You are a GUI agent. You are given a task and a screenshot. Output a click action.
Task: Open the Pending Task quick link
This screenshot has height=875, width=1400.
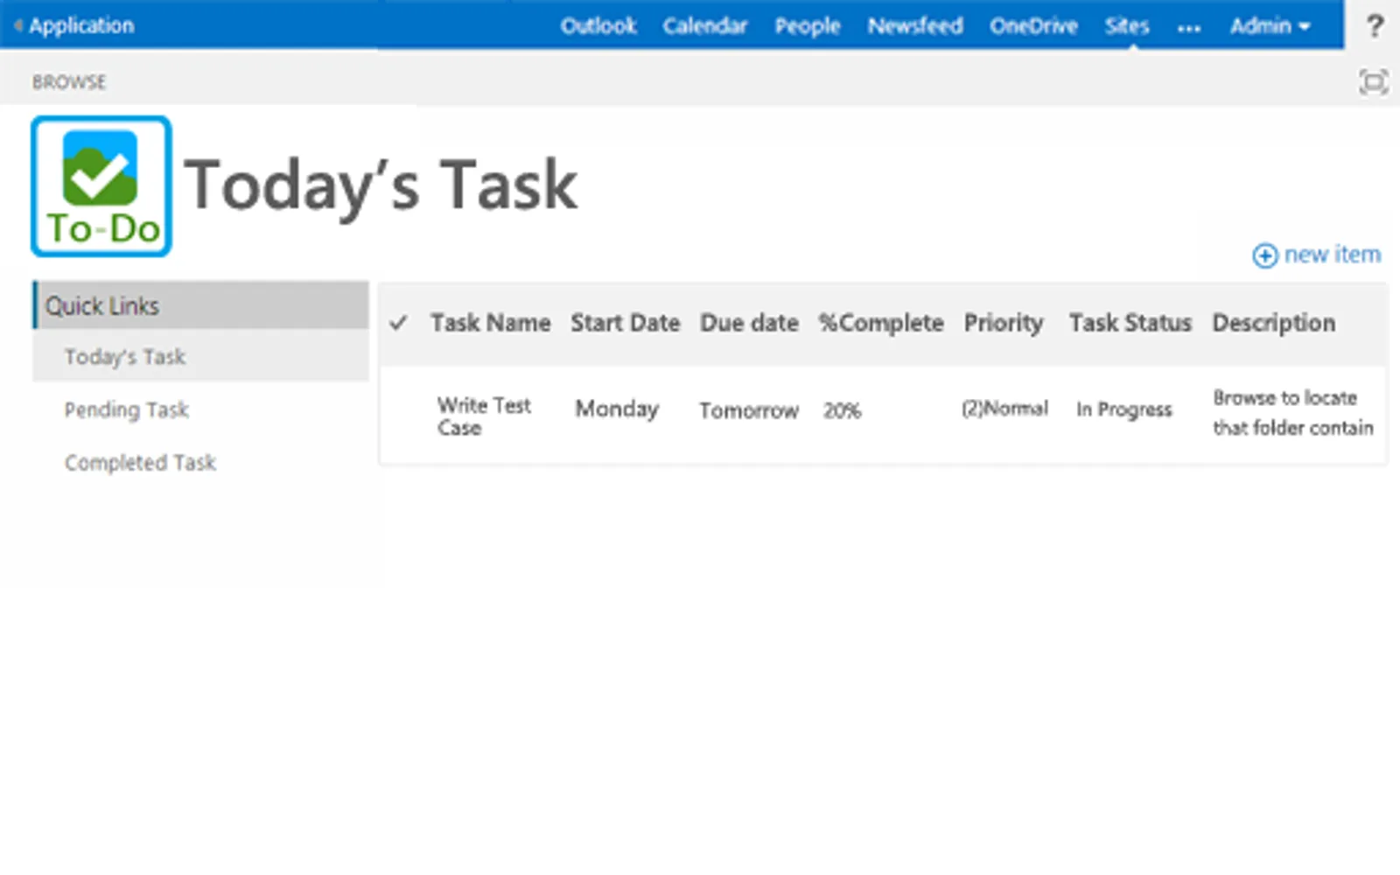click(x=127, y=409)
